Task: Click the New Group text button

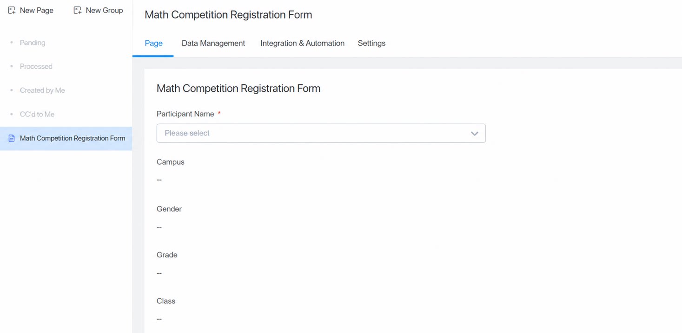Action: [x=104, y=10]
